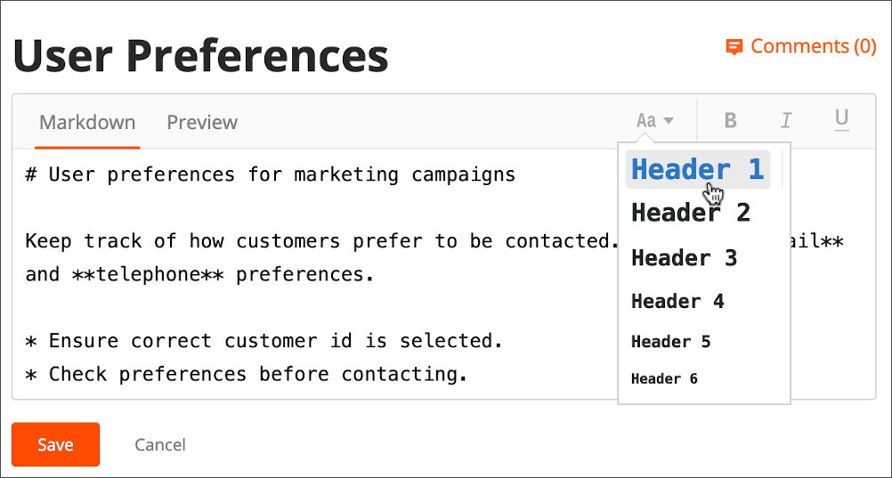Click the comments speech bubble icon
Image resolution: width=892 pixels, height=478 pixels.
pos(734,47)
